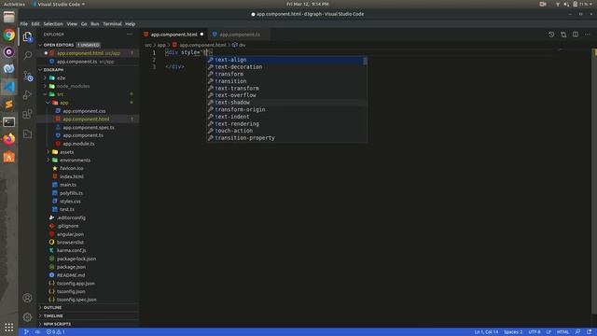Open app.module.ts file
Screen dimensions: 597x336
coord(78,144)
